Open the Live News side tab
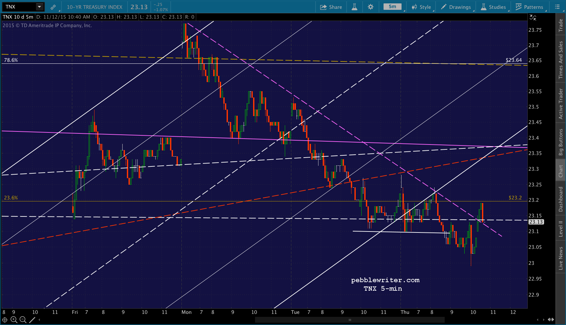 click(561, 258)
